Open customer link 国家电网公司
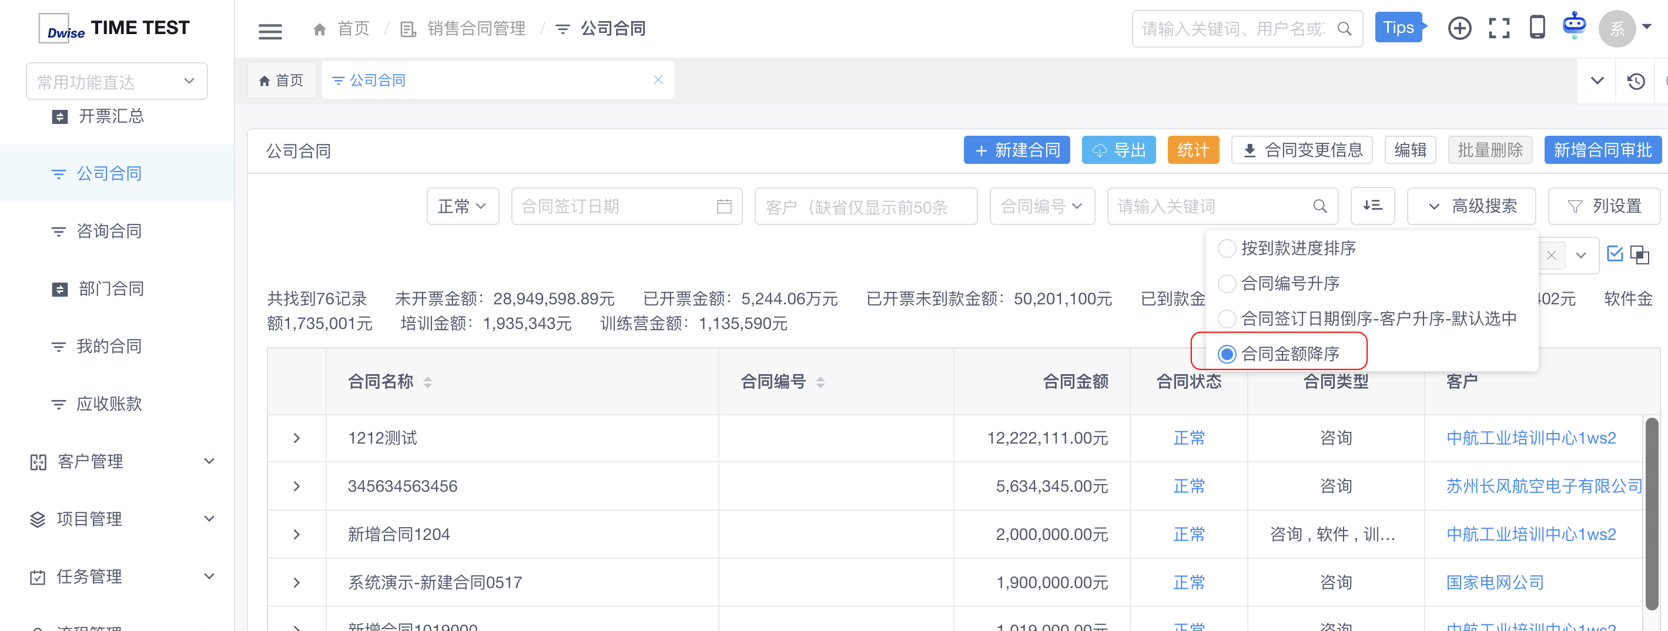Image resolution: width=1668 pixels, height=631 pixels. [1495, 582]
